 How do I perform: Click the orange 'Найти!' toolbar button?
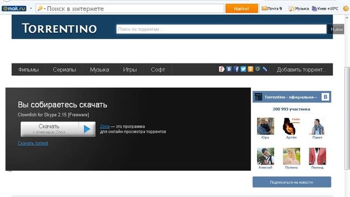click(242, 9)
